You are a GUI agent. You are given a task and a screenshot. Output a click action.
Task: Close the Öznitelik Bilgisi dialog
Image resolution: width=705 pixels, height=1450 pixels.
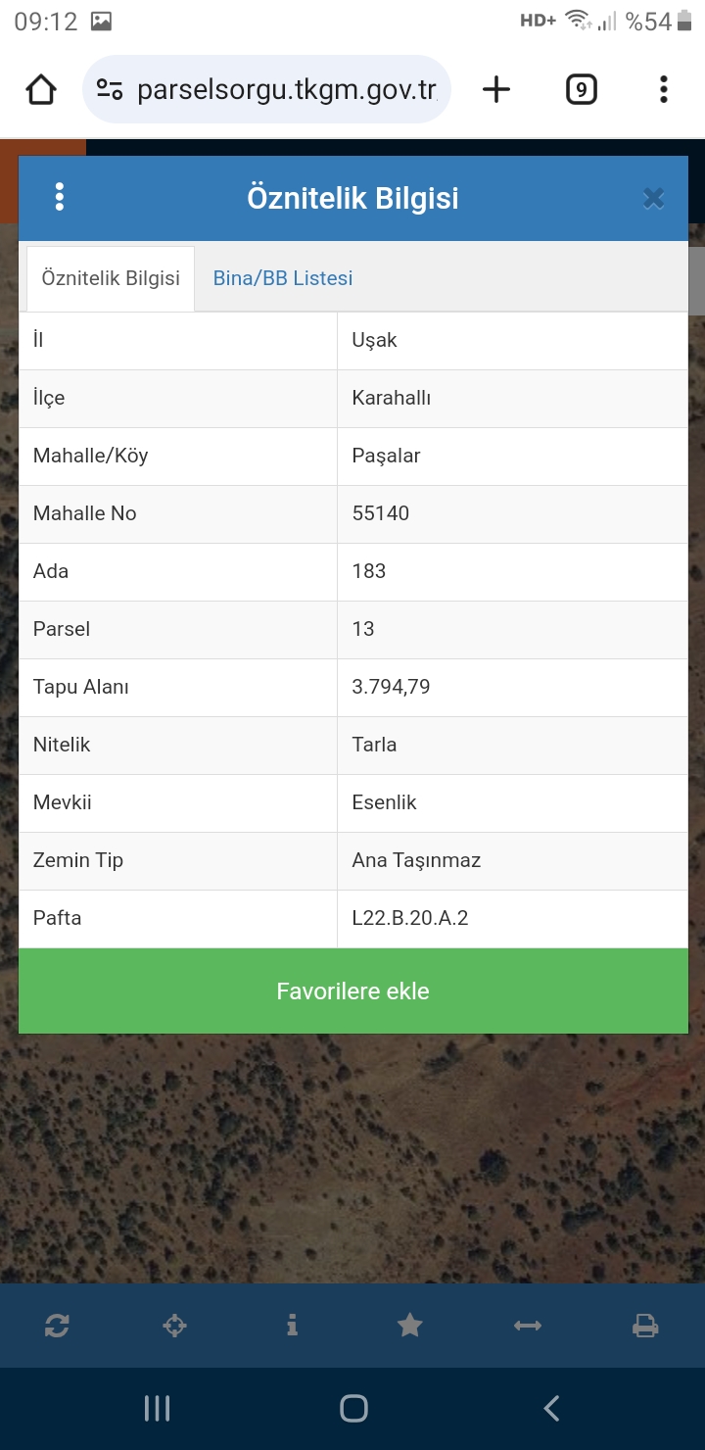653,199
